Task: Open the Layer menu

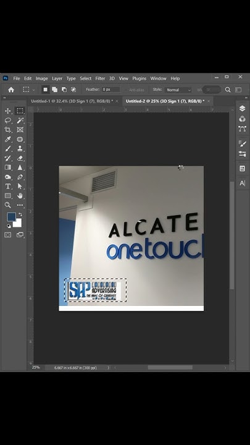Action: point(57,78)
